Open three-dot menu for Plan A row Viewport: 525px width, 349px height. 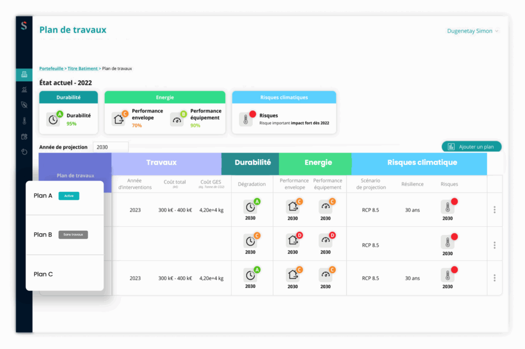click(494, 210)
